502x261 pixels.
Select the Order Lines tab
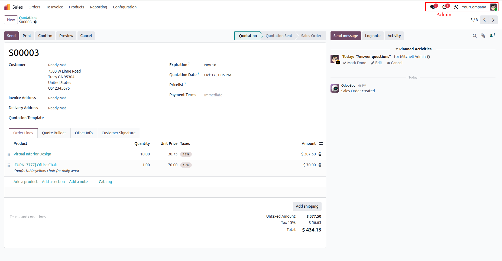click(x=23, y=133)
